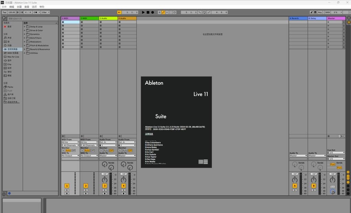Toggle track 2 activator button

pos(86,186)
